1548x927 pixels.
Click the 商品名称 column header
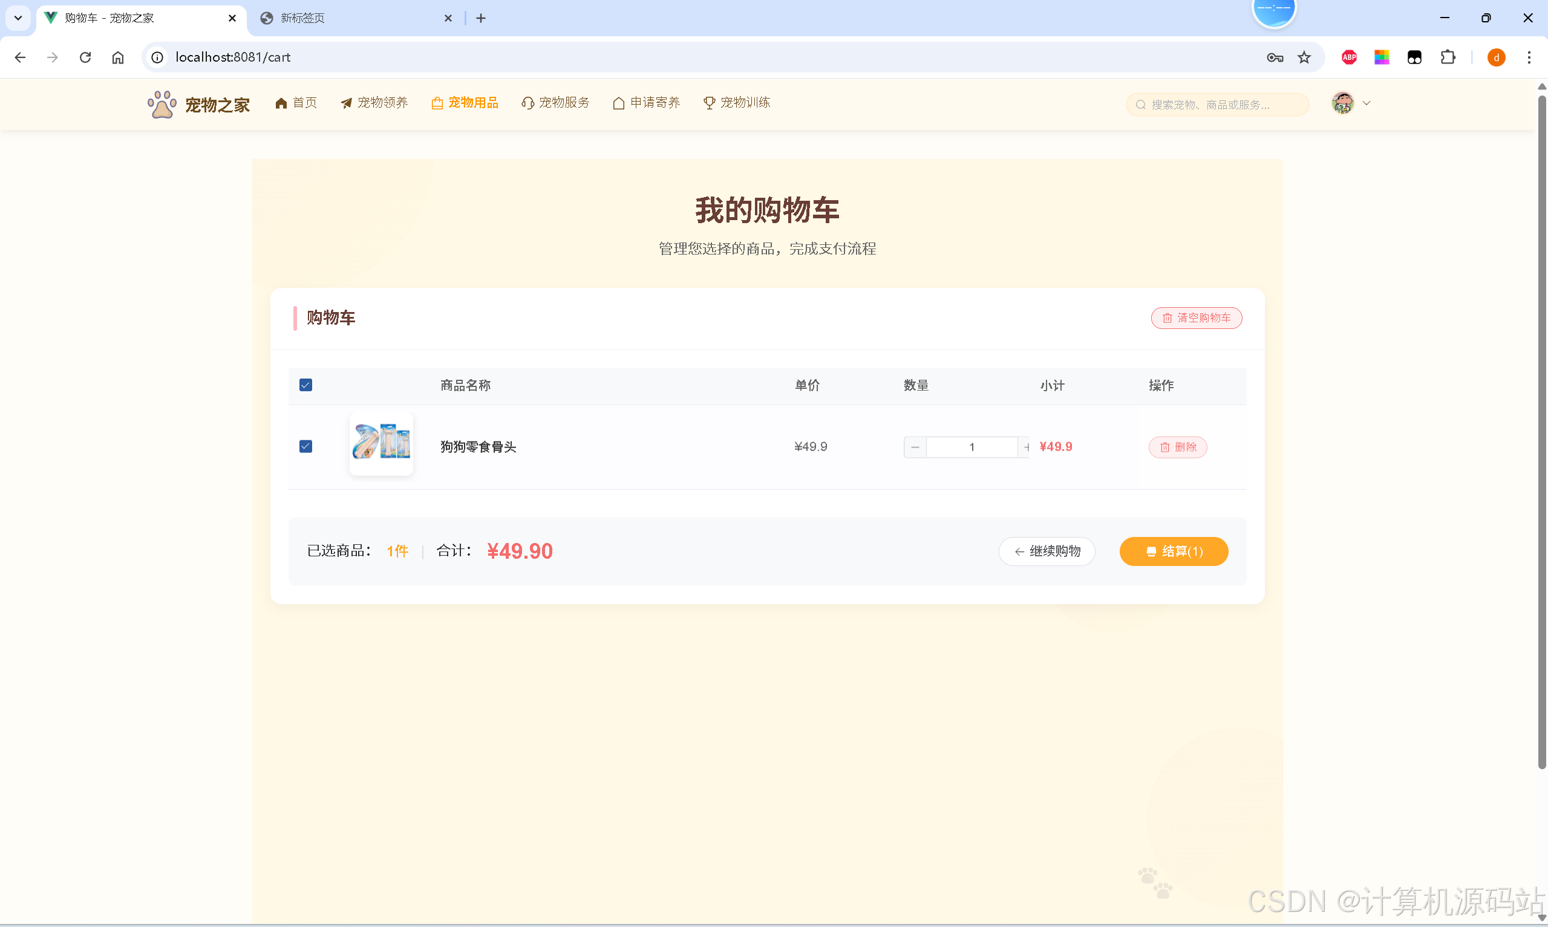click(465, 385)
